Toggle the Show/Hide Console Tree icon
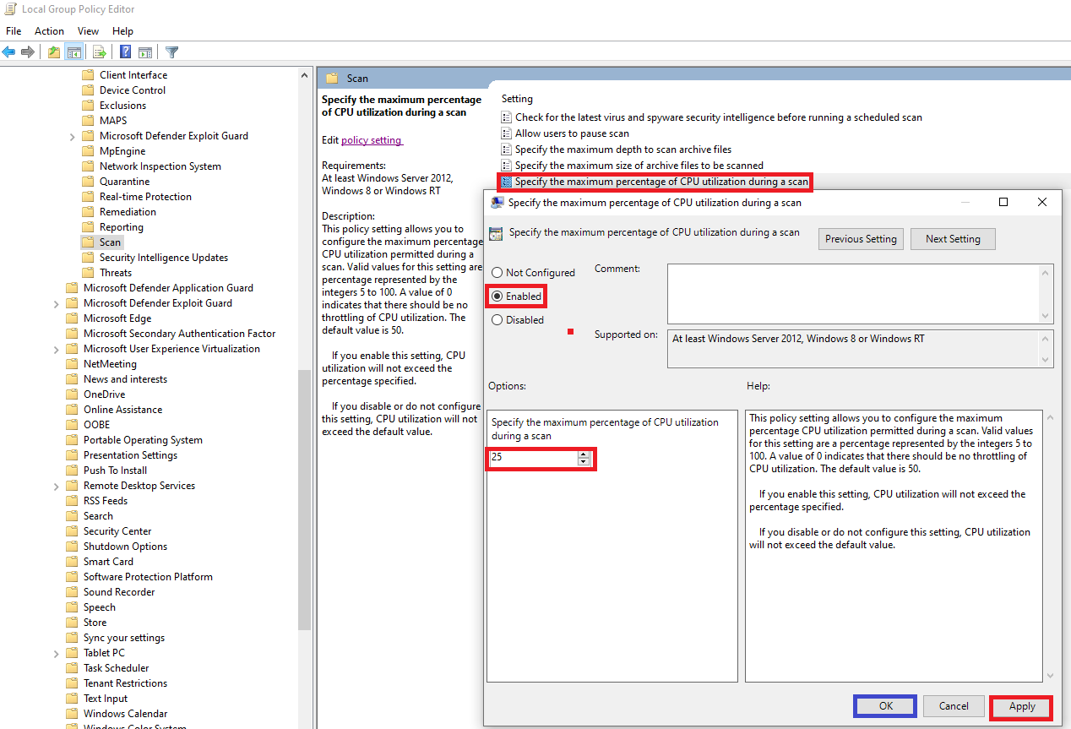Image resolution: width=1071 pixels, height=729 pixels. 73,52
